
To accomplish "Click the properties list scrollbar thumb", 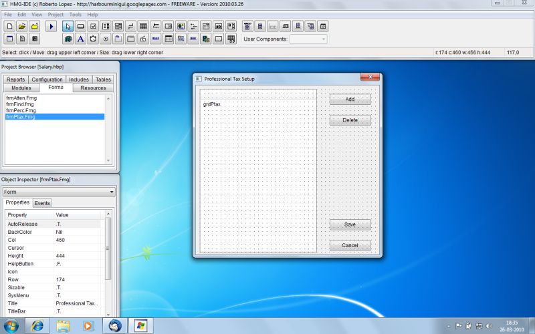I will point(108,248).
